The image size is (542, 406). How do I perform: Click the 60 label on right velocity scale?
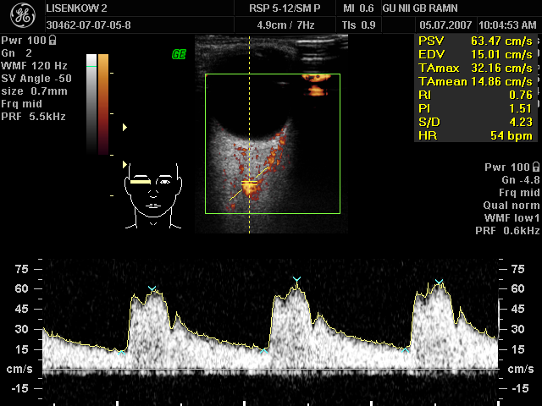point(517,288)
